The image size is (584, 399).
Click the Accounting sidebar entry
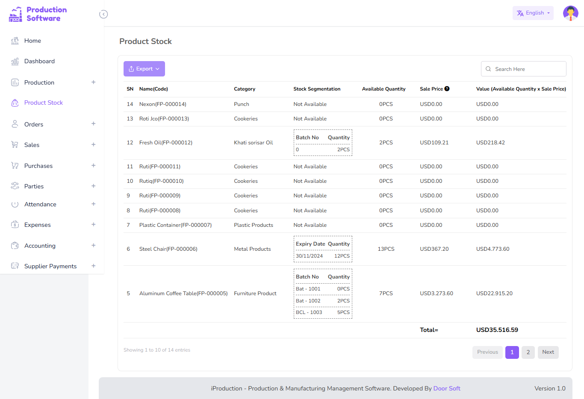point(41,246)
